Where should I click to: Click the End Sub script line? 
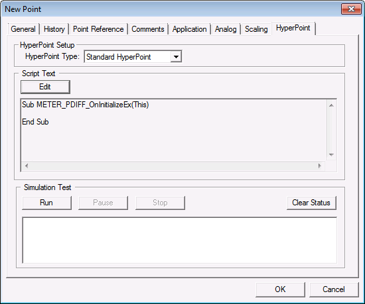point(35,122)
